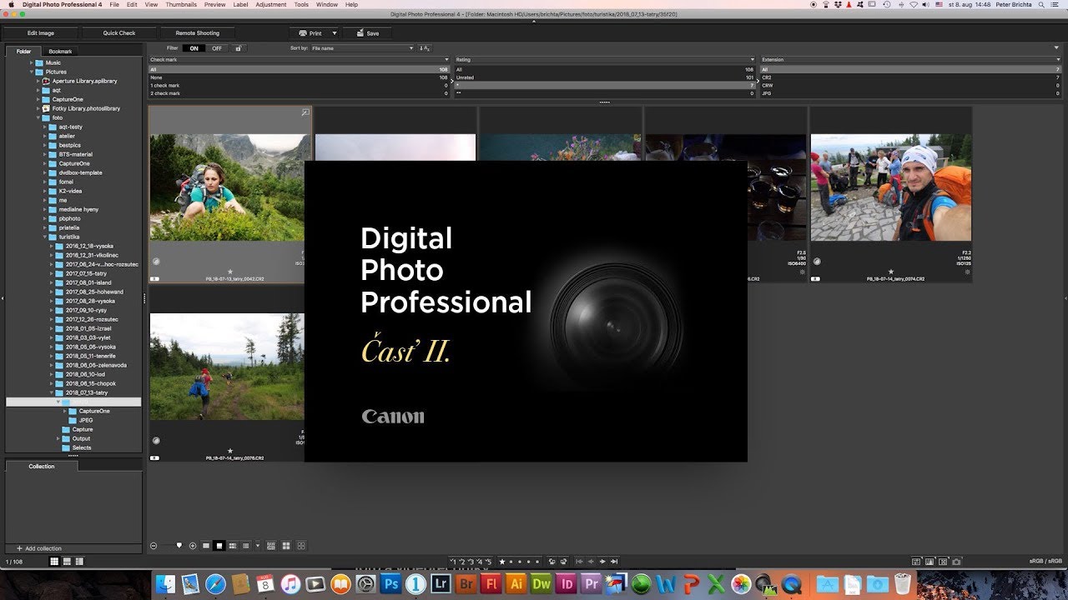This screenshot has width=1068, height=600.
Task: Select thumbnail P8_18-07-13_tatry_0042.CR2
Action: pos(230,194)
